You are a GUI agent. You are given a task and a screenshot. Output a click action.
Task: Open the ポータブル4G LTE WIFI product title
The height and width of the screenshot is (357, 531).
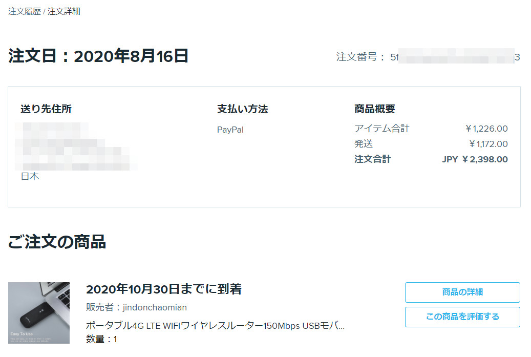pyautogui.click(x=215, y=326)
